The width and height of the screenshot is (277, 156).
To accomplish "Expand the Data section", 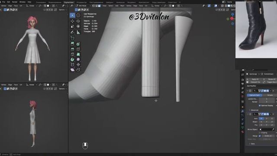I will click(252, 144).
